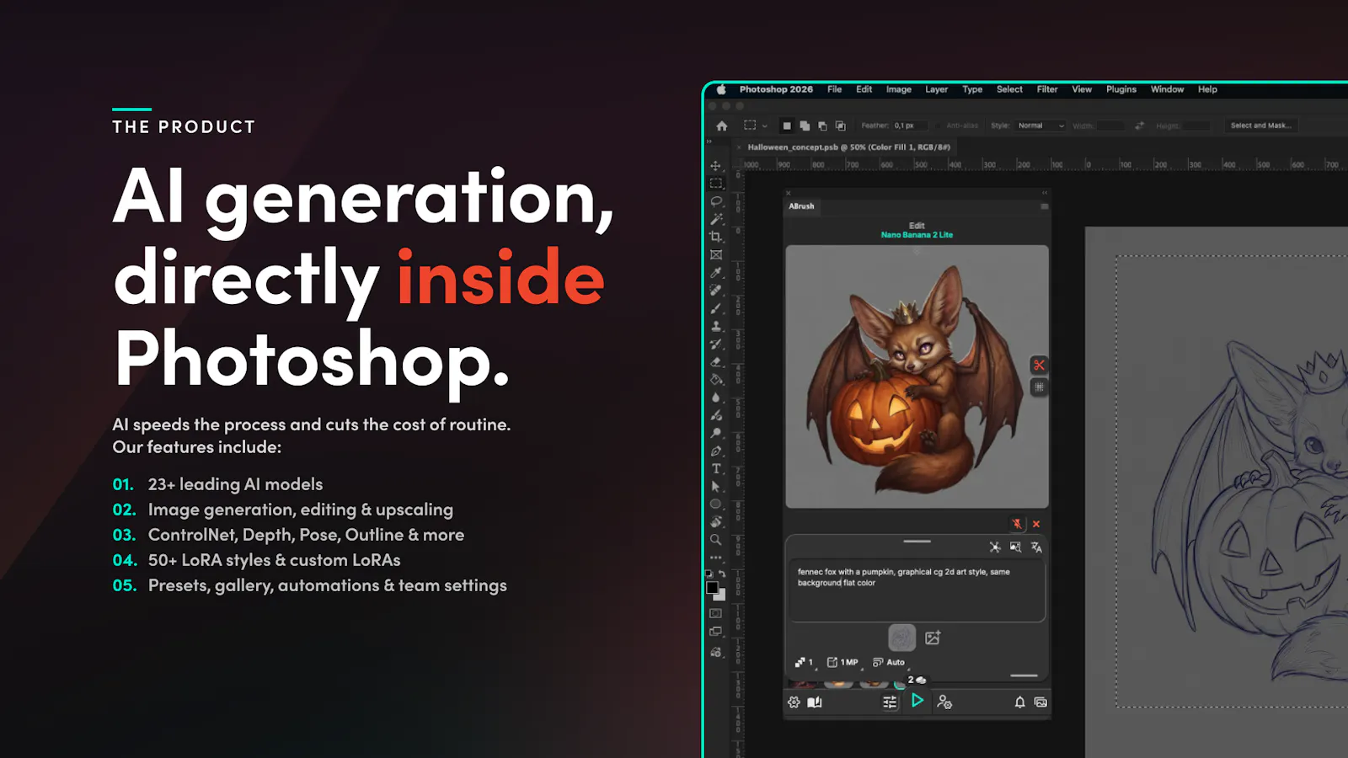This screenshot has height=758, width=1348.
Task: Enable Subtract from selection mode
Action: (x=822, y=125)
